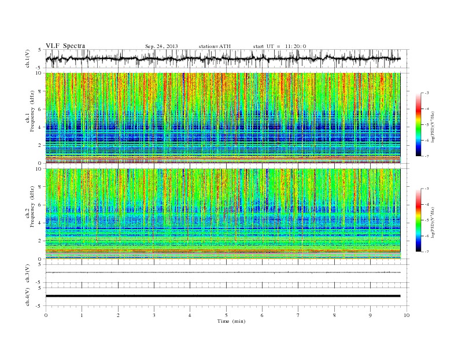Screen dimensions: 458x354
Task: Select the date text 'Sep. 24, 2013'
Action: tap(161, 46)
